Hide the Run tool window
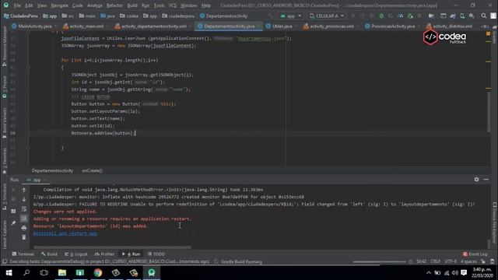Viewport: 498px width, 280px height. click(486, 180)
